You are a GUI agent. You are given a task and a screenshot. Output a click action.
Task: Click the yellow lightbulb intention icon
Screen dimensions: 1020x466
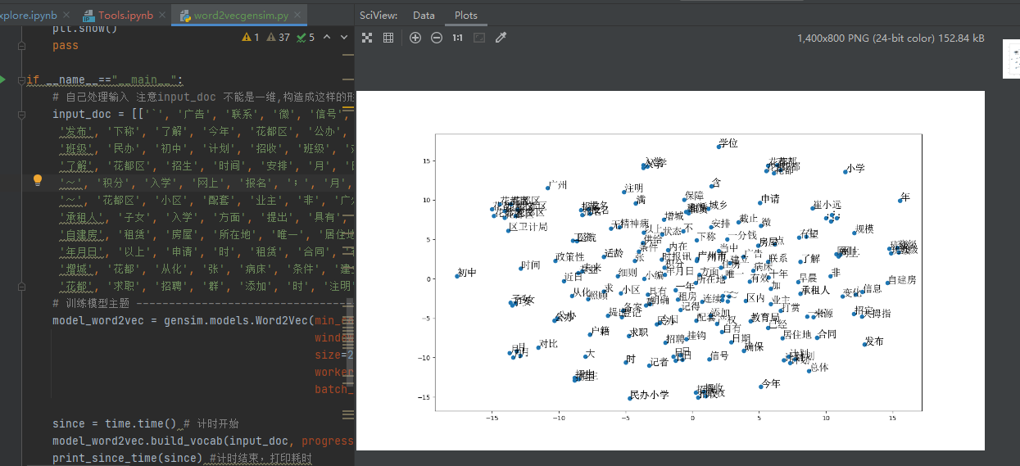click(x=38, y=180)
